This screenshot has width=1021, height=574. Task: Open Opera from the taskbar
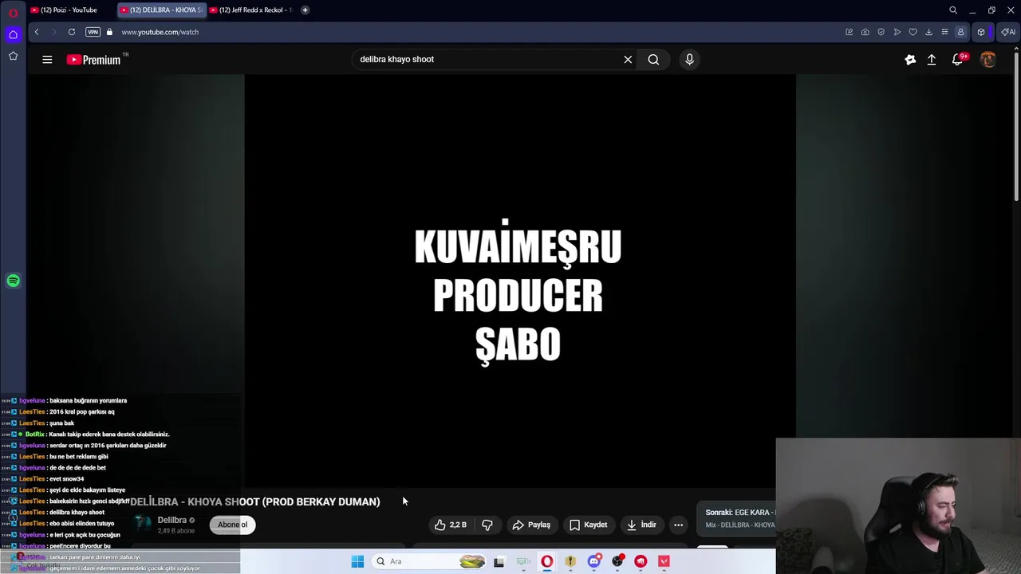pos(546,561)
